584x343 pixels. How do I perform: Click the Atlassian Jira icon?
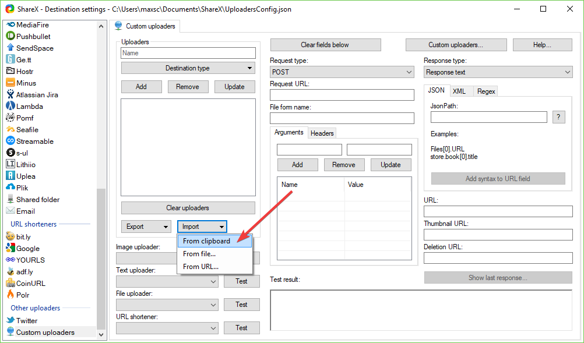pos(10,94)
